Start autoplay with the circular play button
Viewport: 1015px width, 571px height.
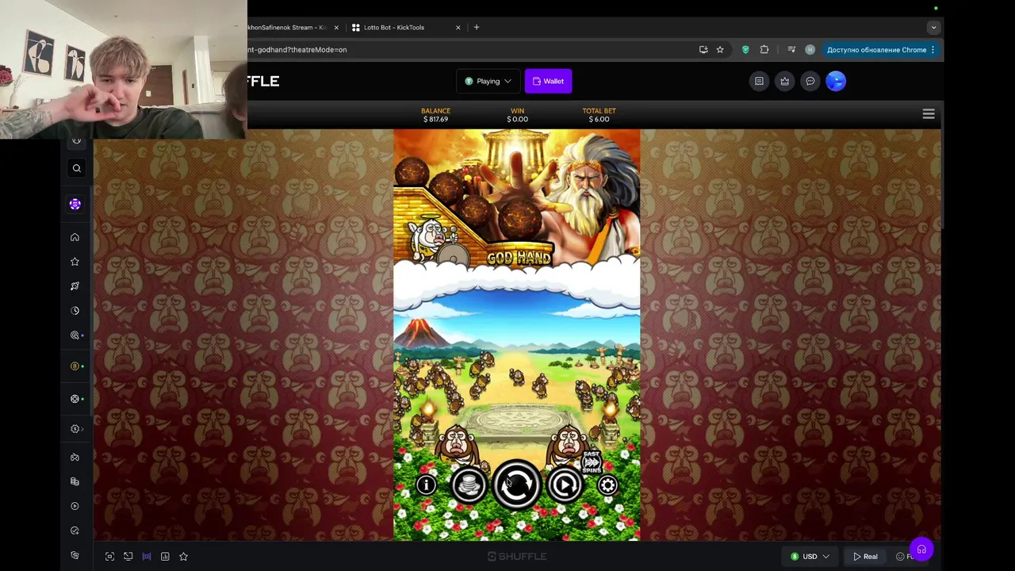[565, 485]
